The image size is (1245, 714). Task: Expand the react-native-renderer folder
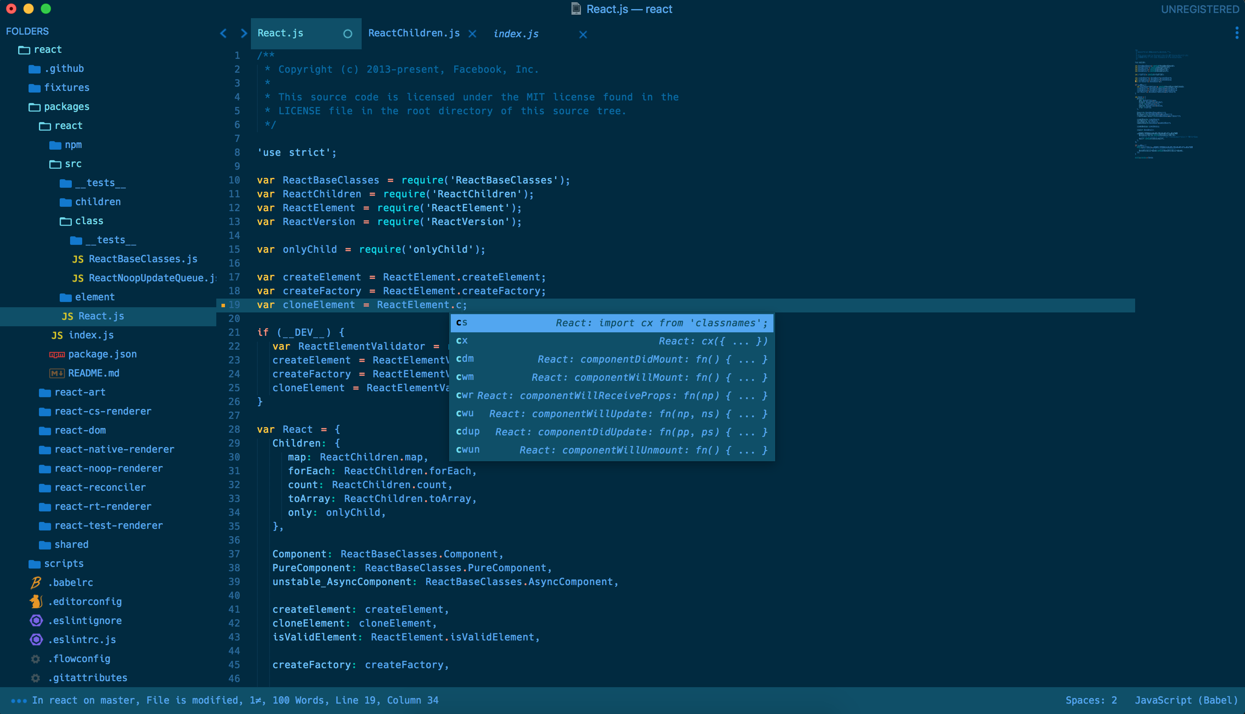(106, 450)
